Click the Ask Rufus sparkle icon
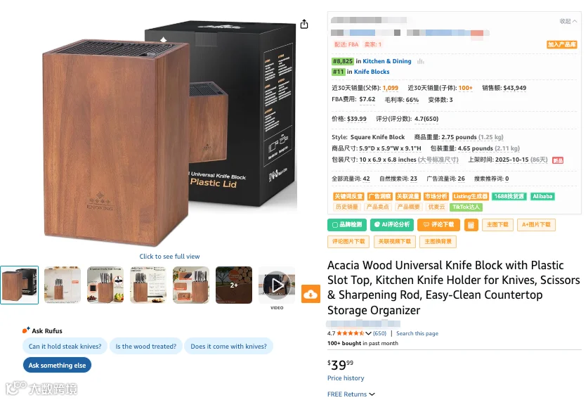Image resolution: width=588 pixels, height=400 pixels. point(25,330)
